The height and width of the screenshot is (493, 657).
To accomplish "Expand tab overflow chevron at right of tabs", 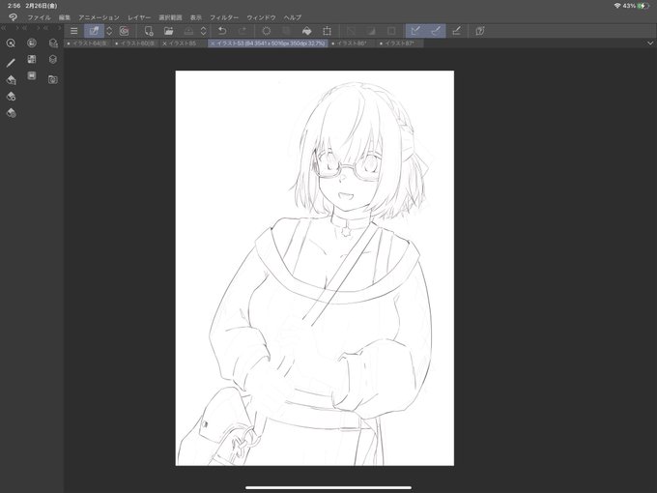I will pyautogui.click(x=650, y=43).
